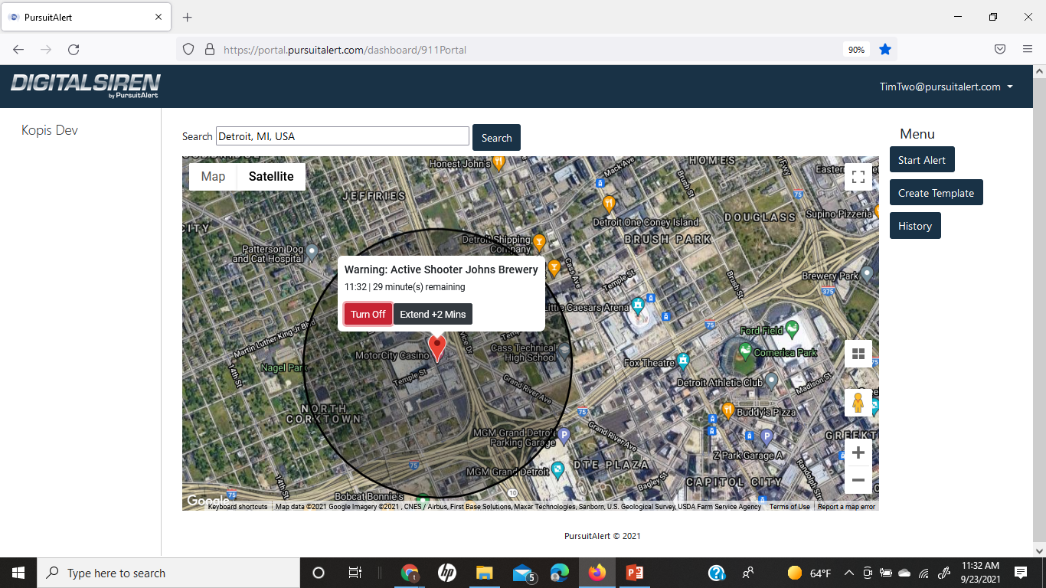Image resolution: width=1046 pixels, height=588 pixels.
Task: Reload the current page
Action: point(74,49)
